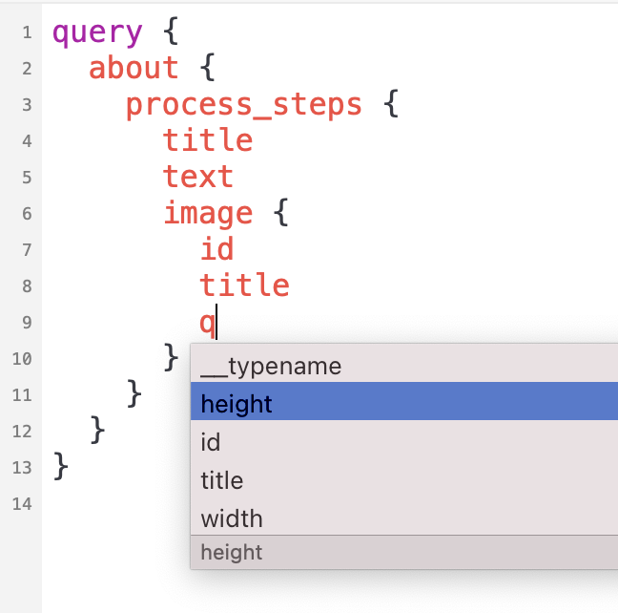Click line number 1 in gutter
This screenshot has width=618, height=613.
click(27, 32)
